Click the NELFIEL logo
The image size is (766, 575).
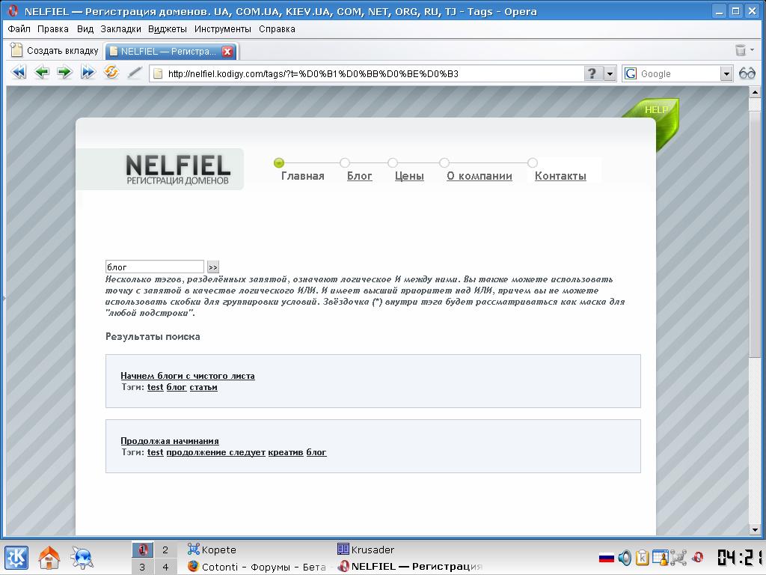[x=178, y=170]
